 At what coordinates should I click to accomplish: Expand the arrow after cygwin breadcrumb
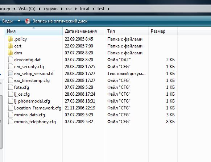click(x=62, y=9)
